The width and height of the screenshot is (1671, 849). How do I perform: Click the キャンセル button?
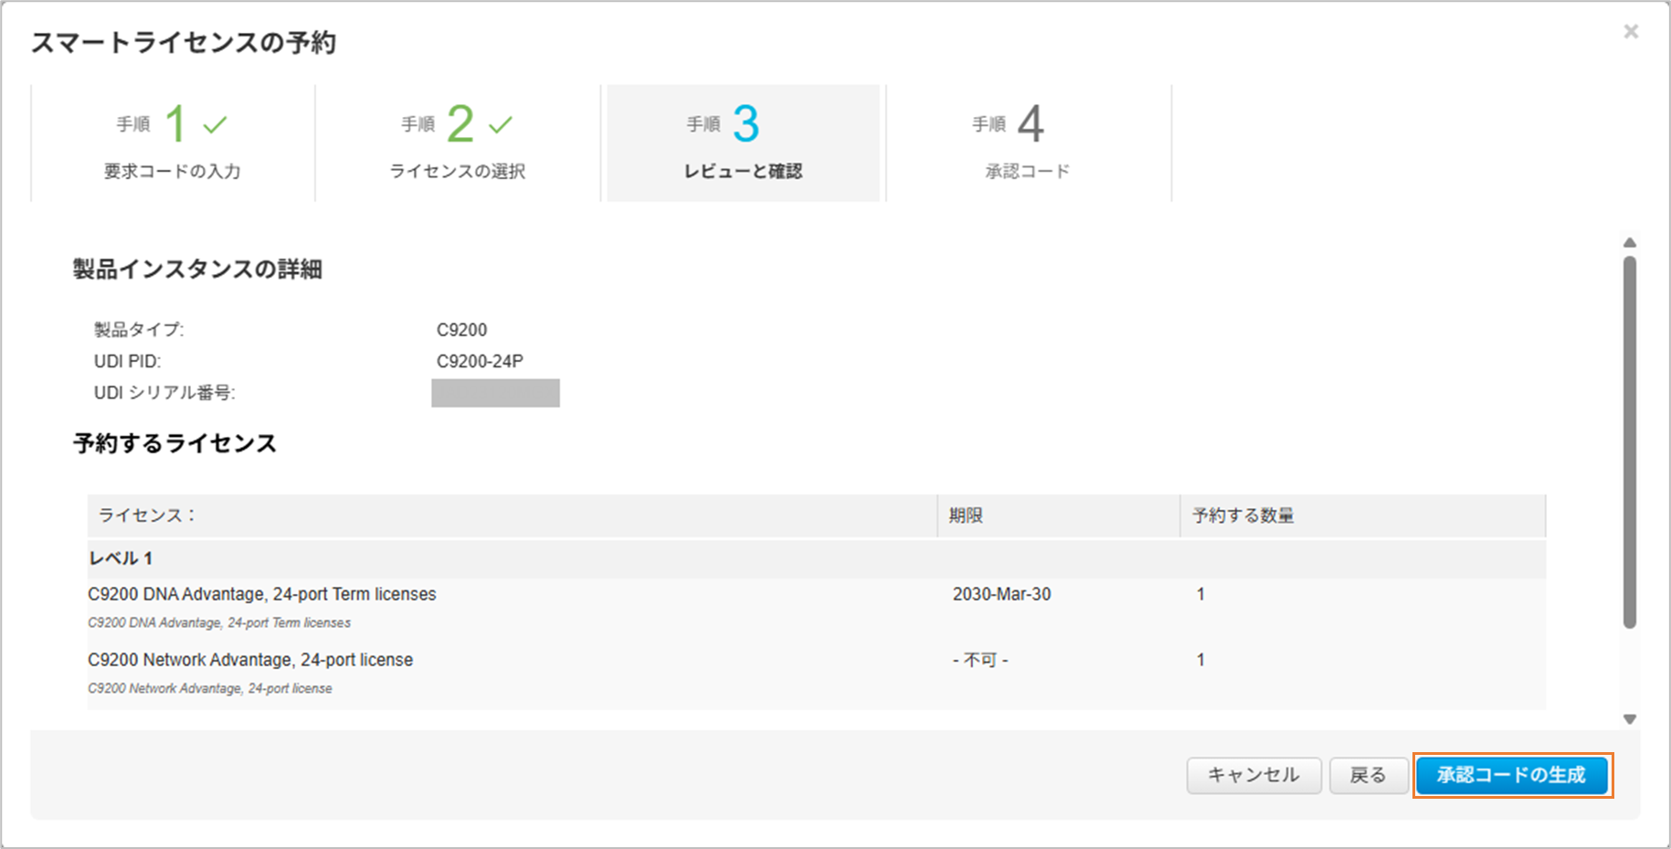(x=1253, y=775)
